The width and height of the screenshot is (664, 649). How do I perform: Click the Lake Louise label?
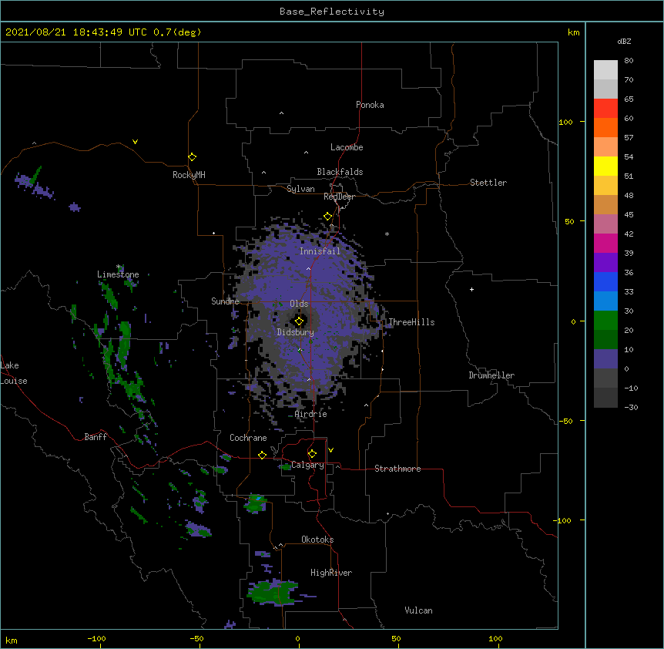(x=14, y=373)
